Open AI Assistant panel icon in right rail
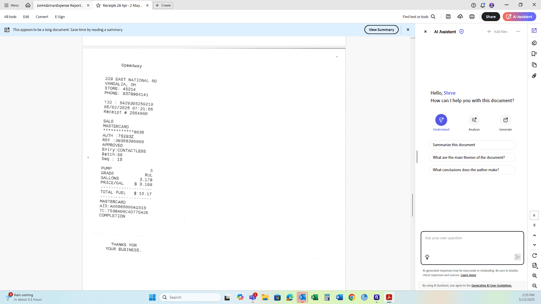 tap(534, 30)
